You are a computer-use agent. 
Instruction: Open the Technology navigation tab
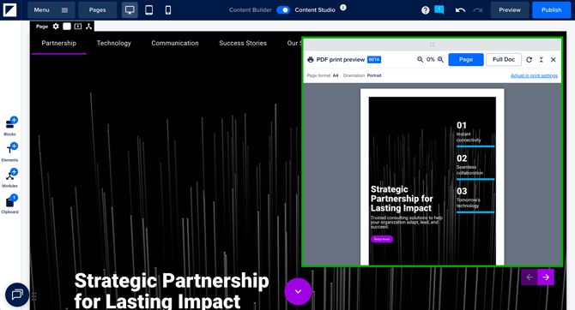tap(113, 43)
